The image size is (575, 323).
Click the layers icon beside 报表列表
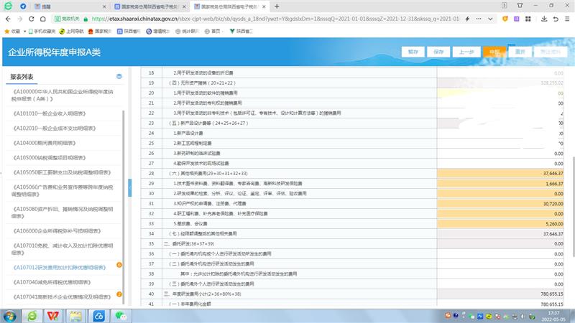[x=119, y=77]
